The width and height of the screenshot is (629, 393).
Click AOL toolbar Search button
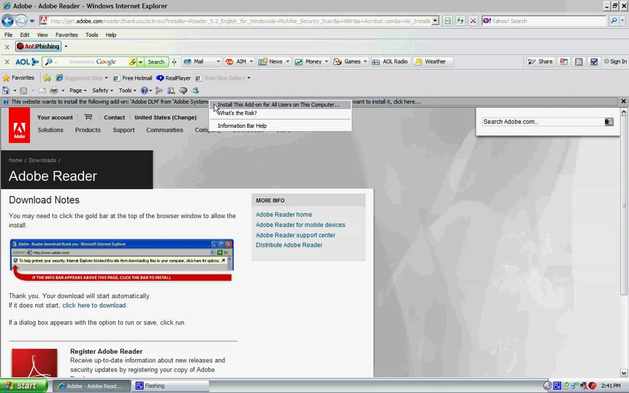156,62
